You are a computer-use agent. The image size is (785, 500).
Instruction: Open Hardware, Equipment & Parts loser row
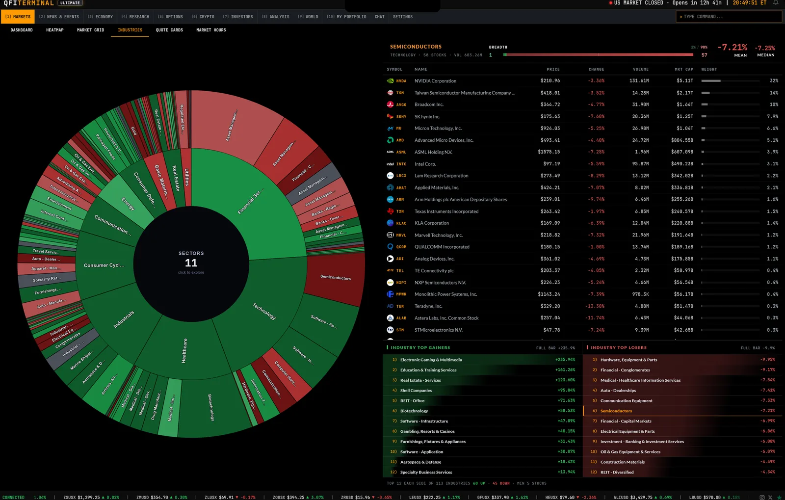pos(681,360)
